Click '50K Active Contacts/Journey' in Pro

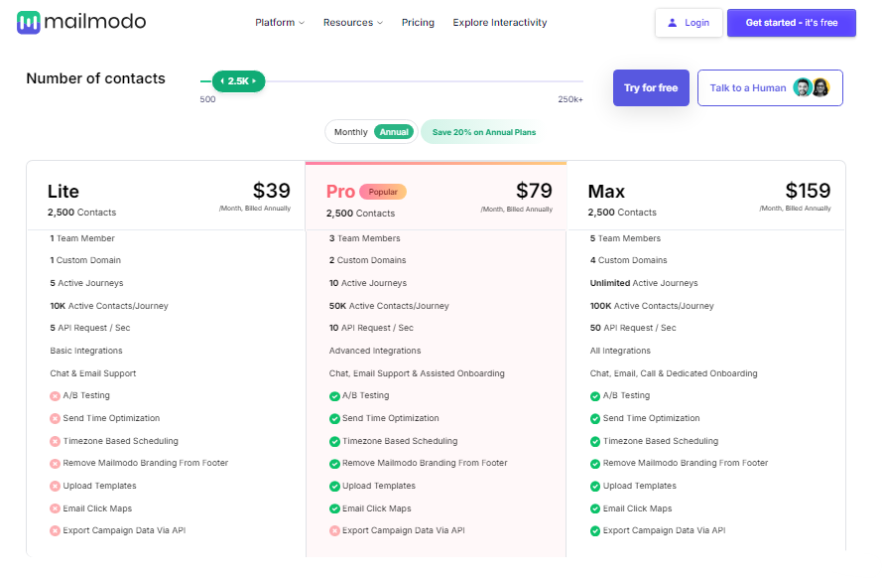(x=389, y=306)
